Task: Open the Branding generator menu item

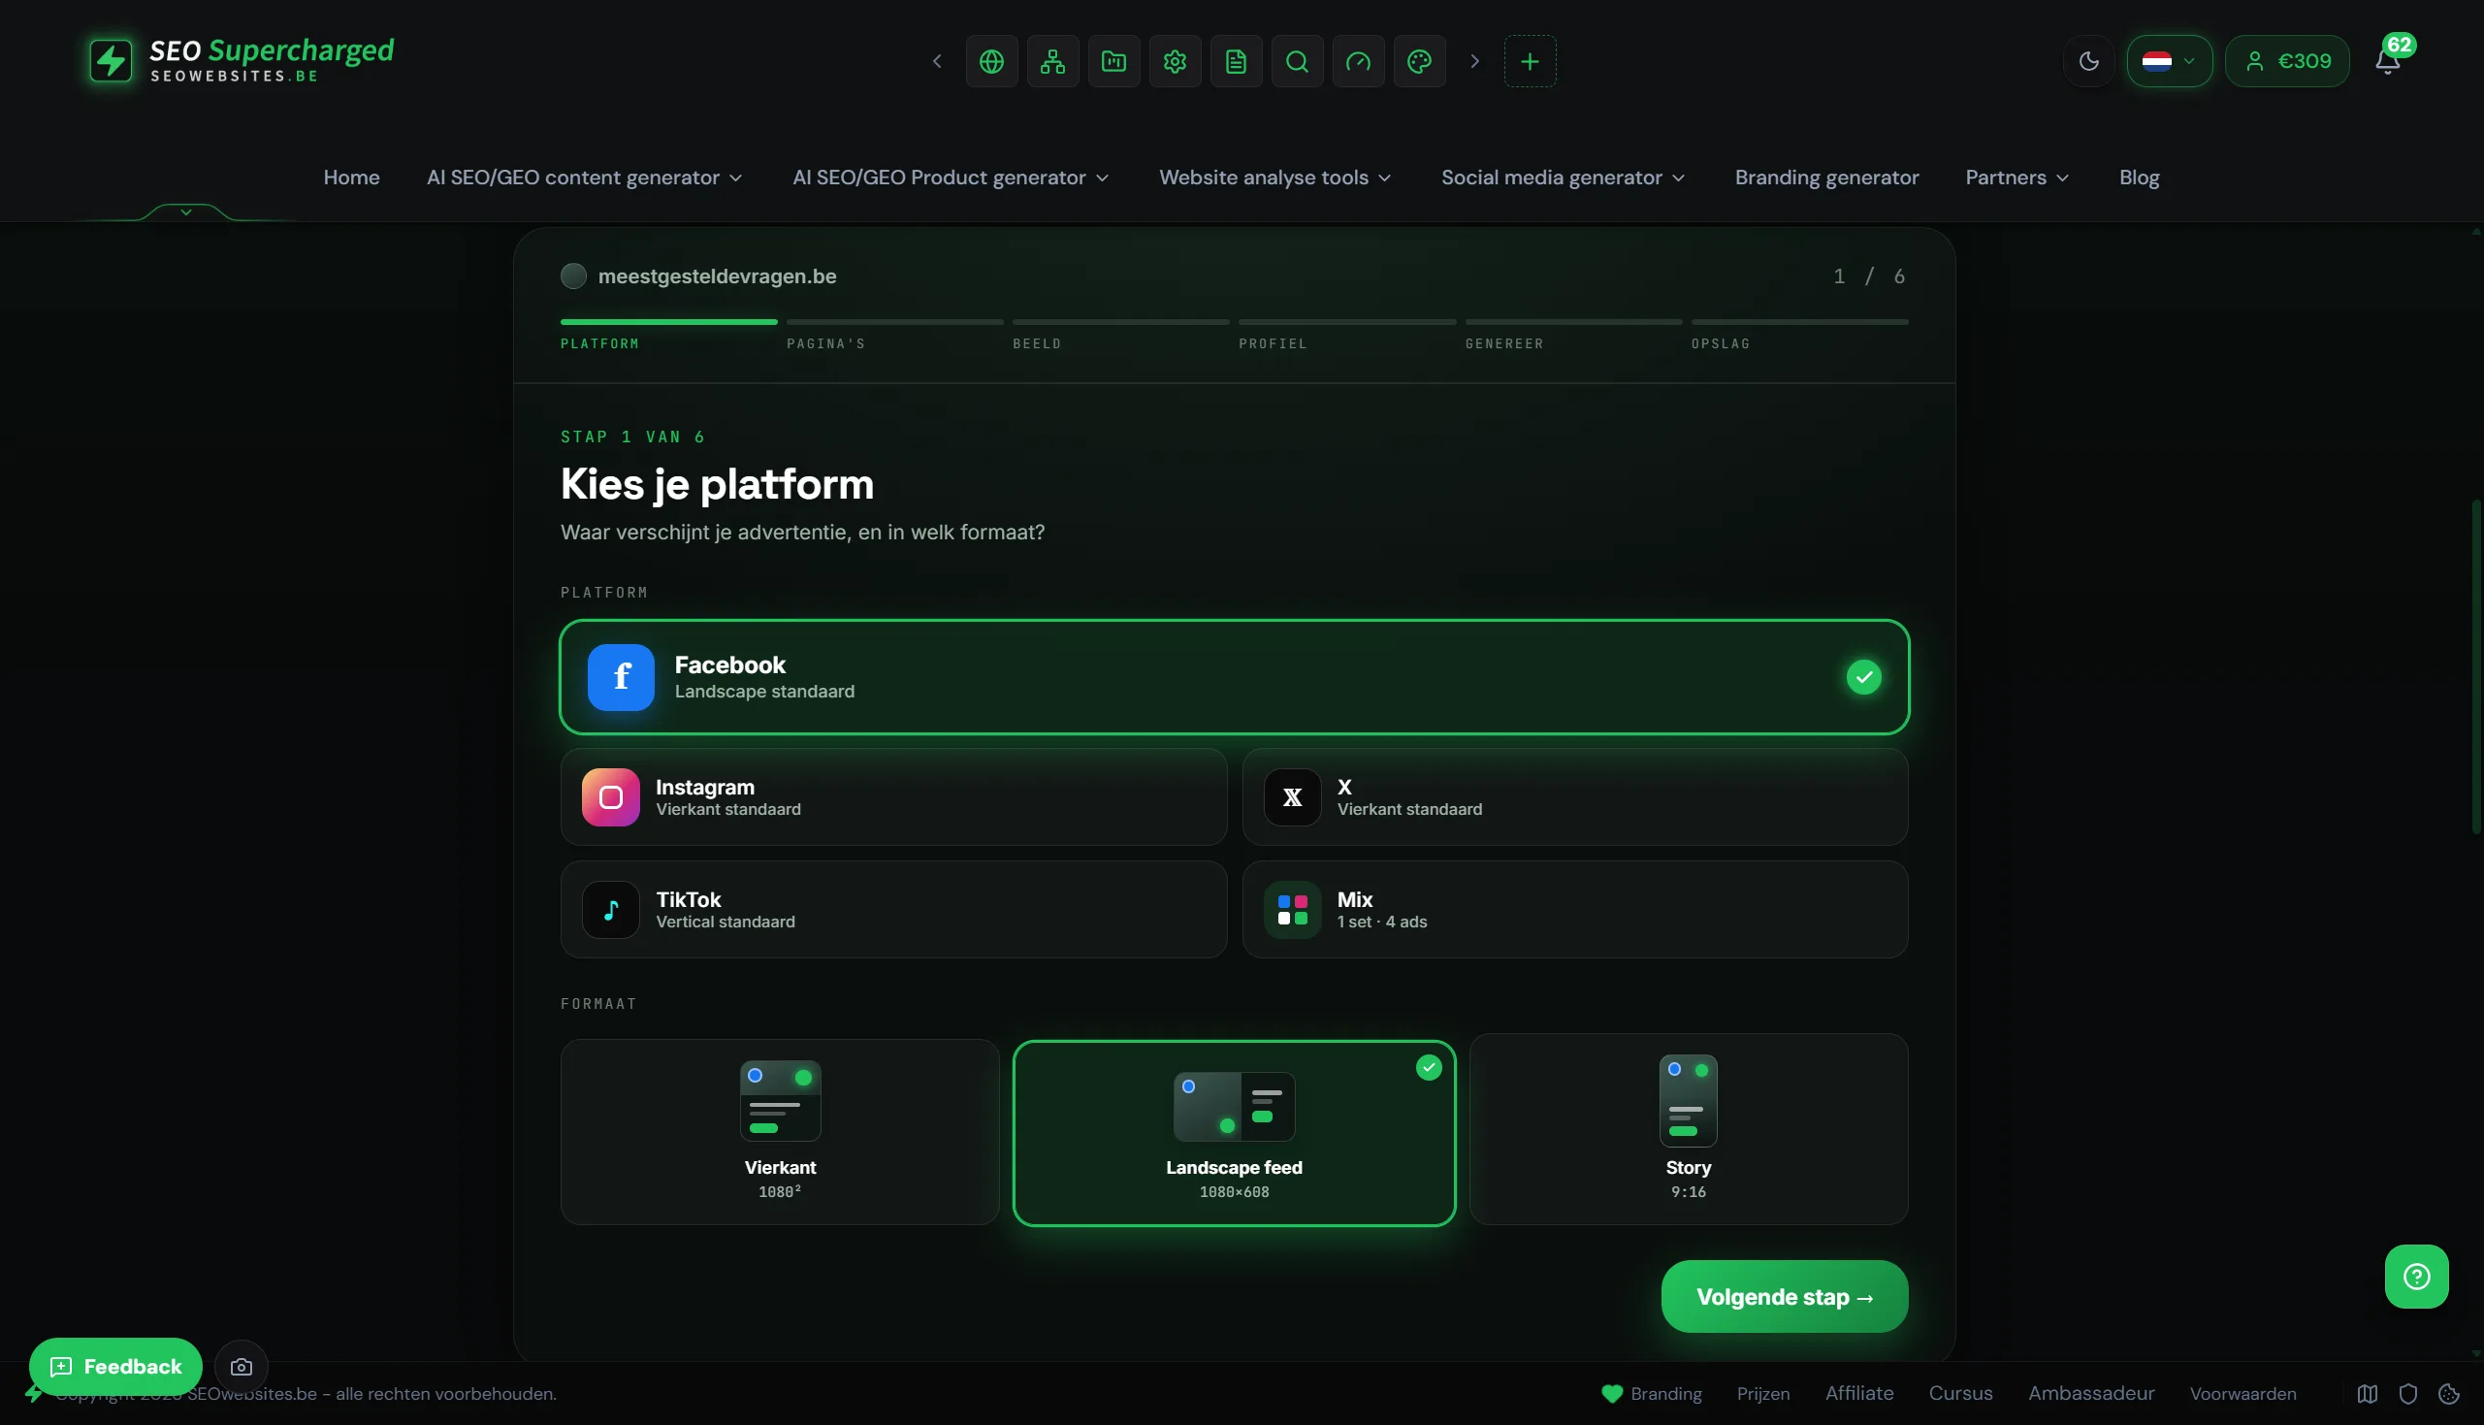Action: coord(1826,178)
